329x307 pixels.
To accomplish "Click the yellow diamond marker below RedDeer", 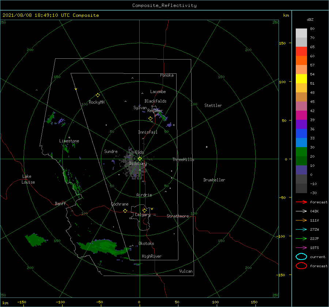I will [x=150, y=119].
